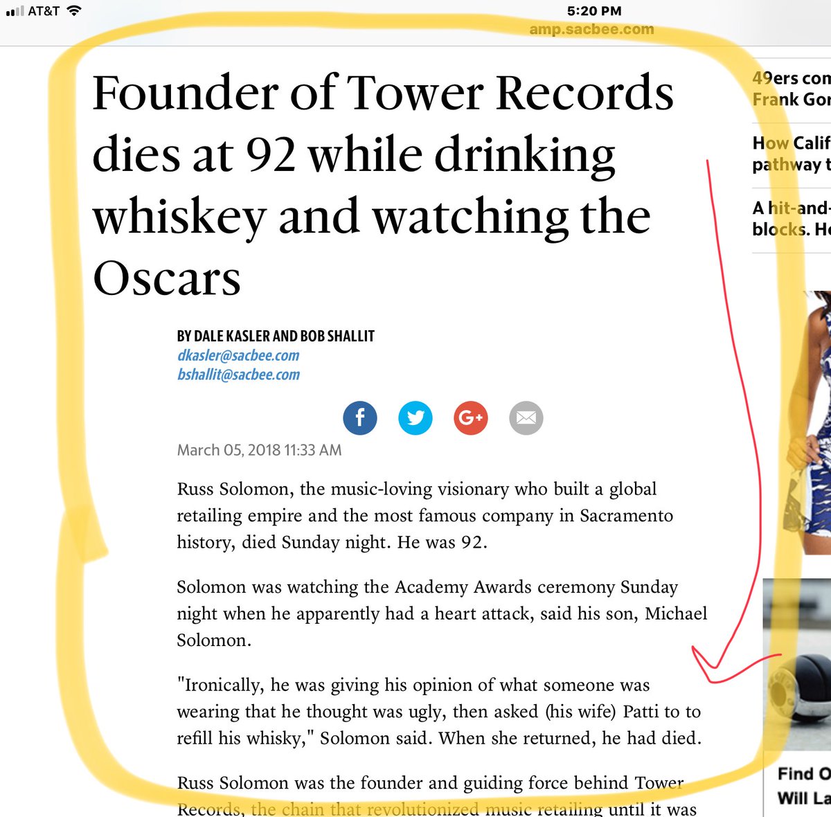Share article via Facebook icon
Image resolution: width=831 pixels, height=817 pixels.
(x=360, y=418)
